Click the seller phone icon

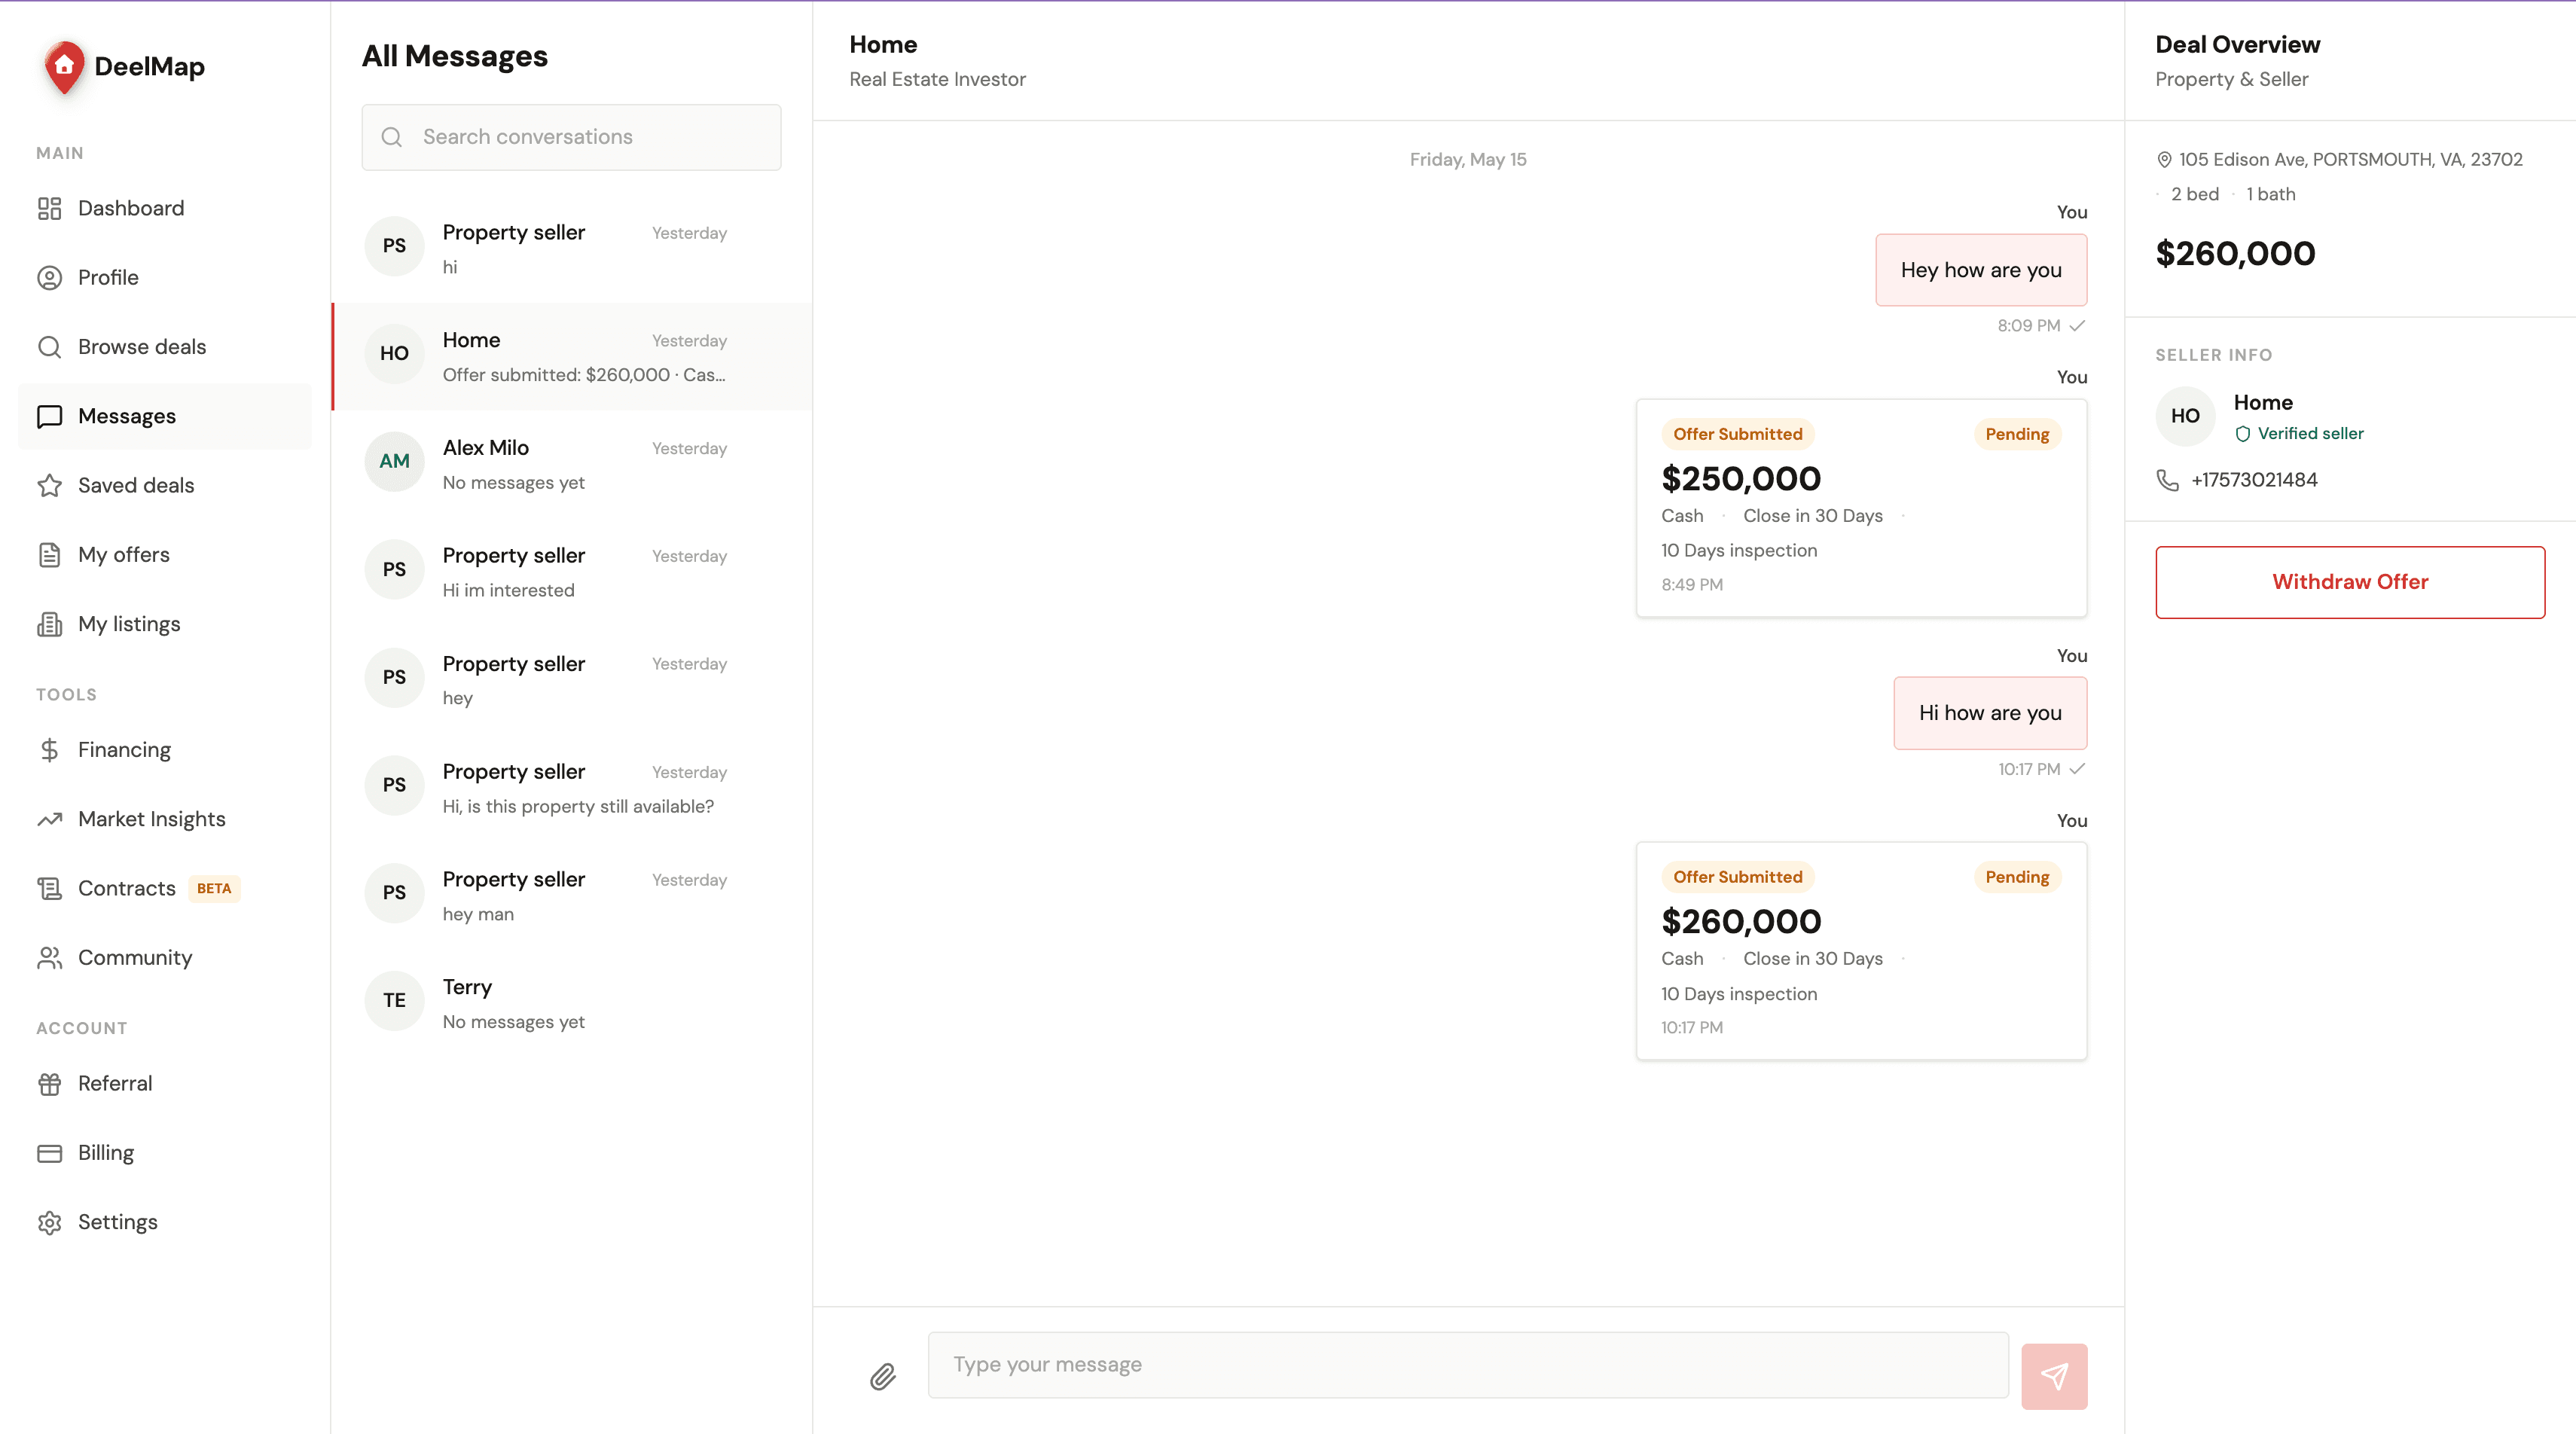pos(2167,480)
